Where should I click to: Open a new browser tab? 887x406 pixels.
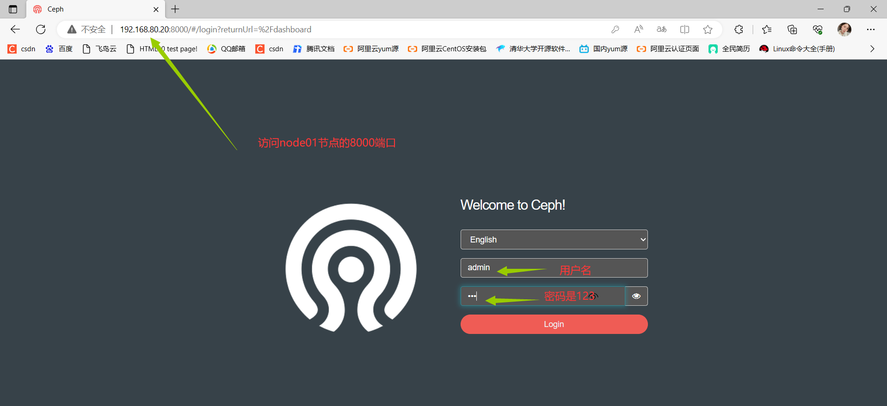pyautogui.click(x=175, y=9)
